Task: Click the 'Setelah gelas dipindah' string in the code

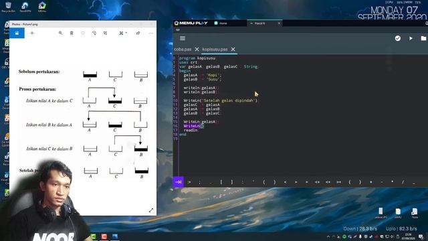Action: pyautogui.click(x=229, y=100)
